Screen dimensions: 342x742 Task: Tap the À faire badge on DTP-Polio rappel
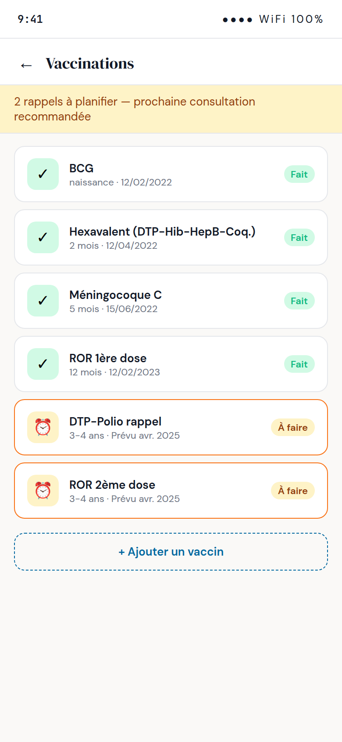pos(293,427)
